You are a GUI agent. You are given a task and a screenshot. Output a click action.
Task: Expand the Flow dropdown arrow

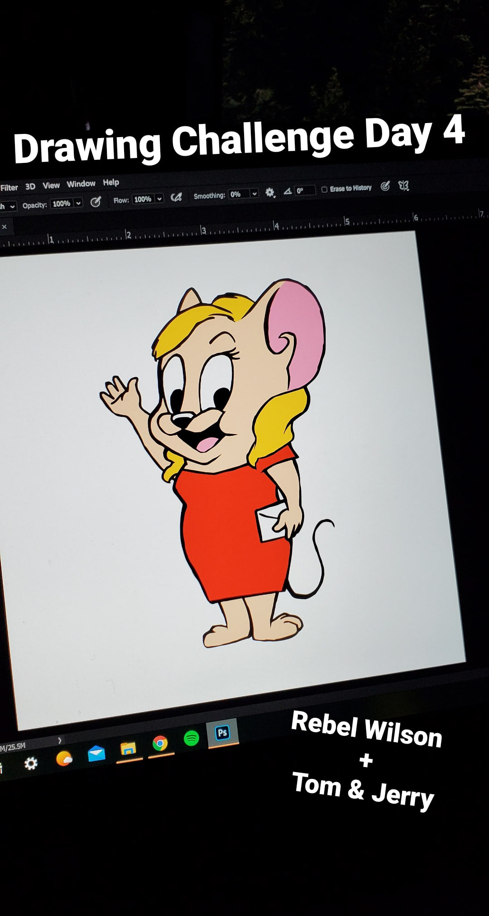(159, 199)
